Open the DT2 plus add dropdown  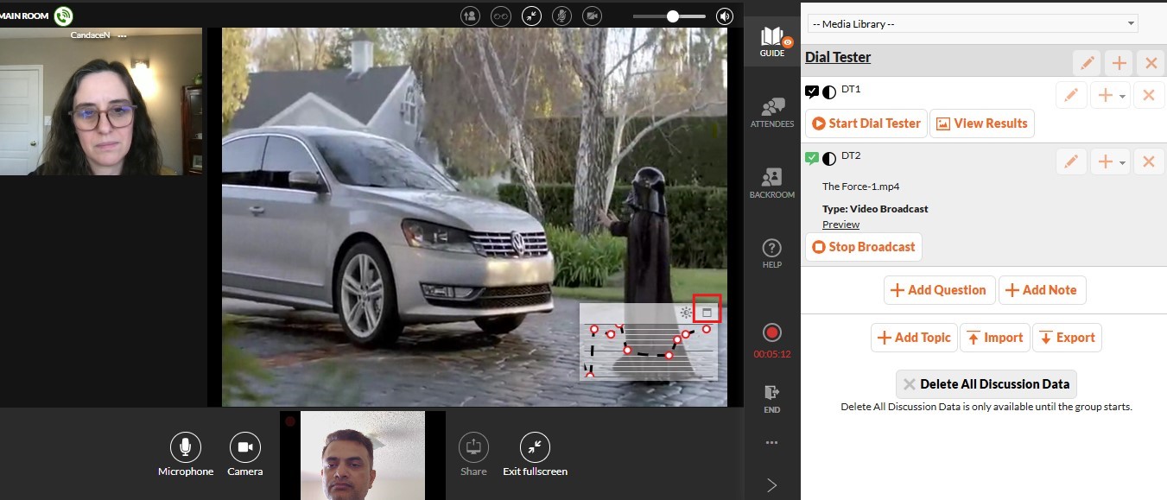1110,161
